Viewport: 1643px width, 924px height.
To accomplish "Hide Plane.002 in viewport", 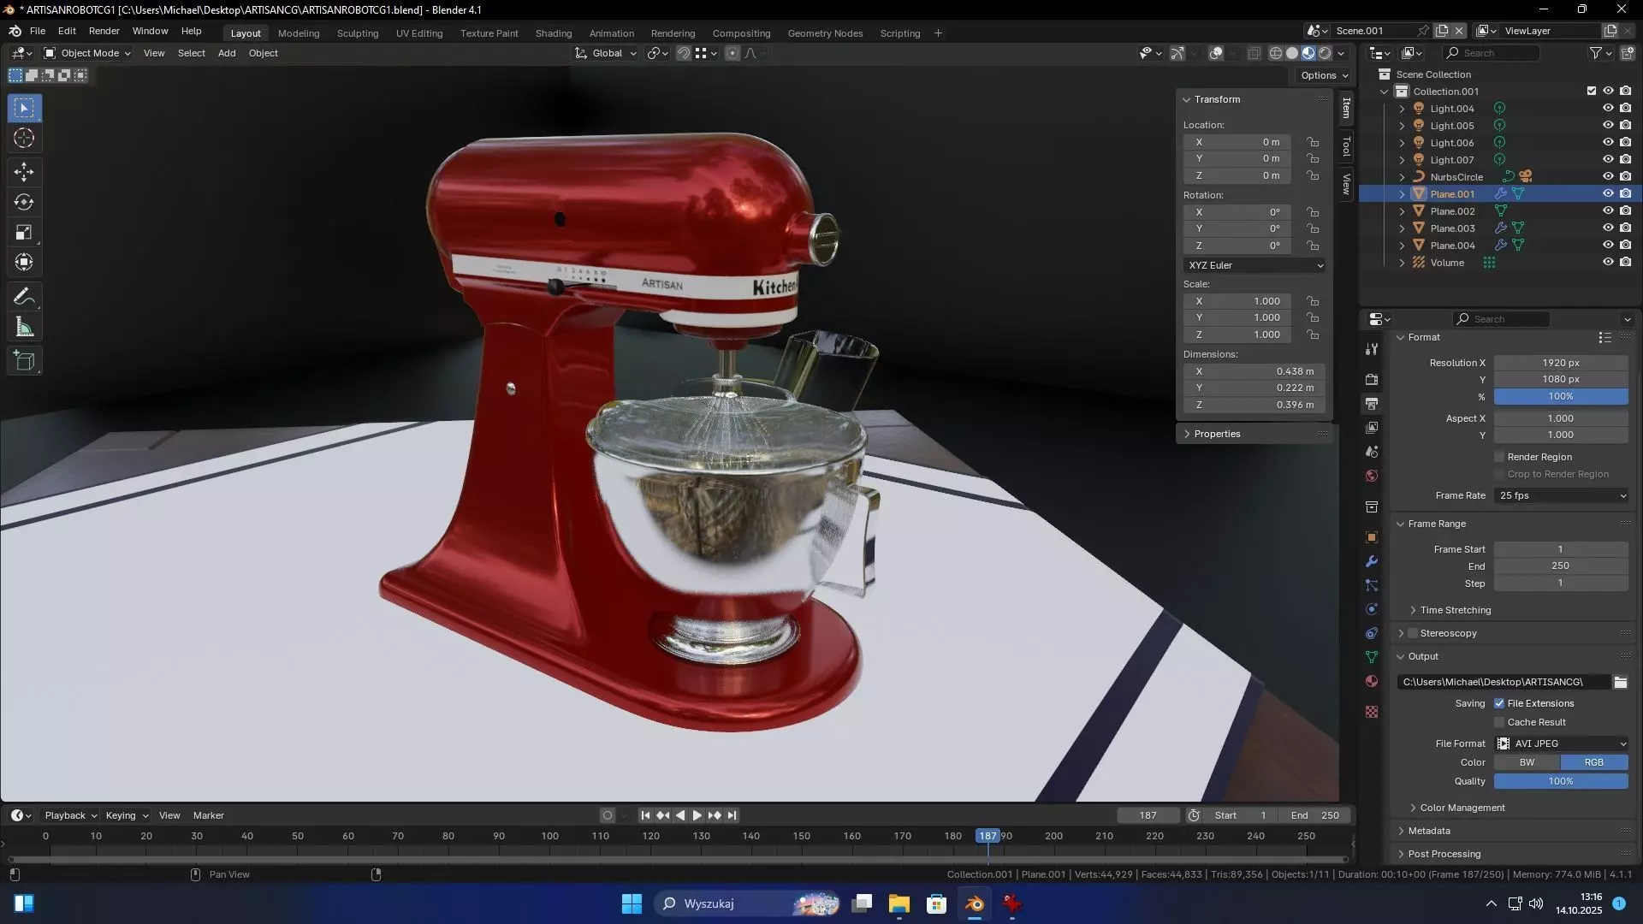I will pos(1608,211).
